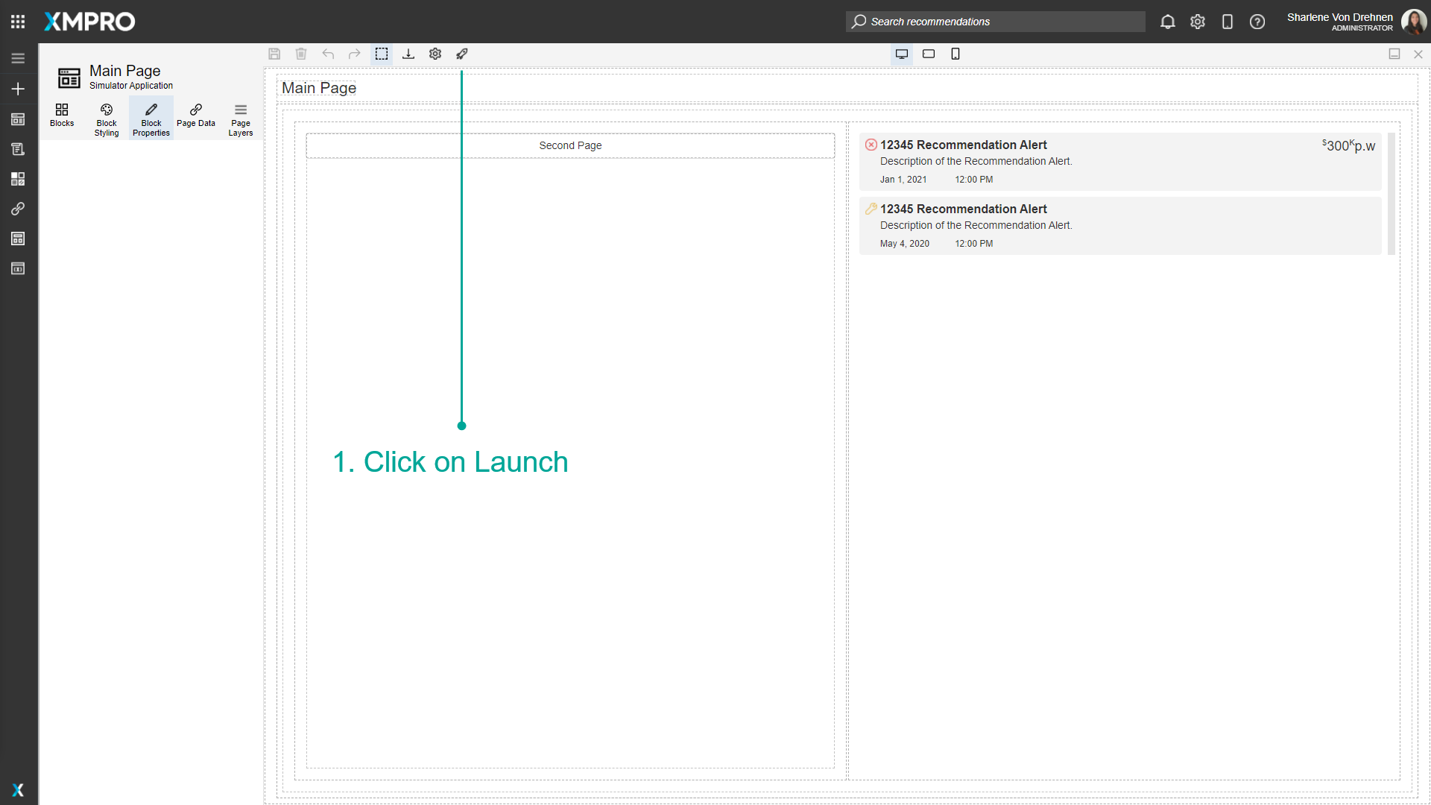Save the Main Page layout
The width and height of the screenshot is (1431, 805).
point(274,54)
